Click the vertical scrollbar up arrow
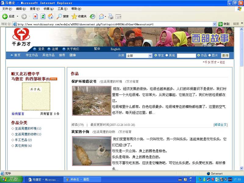This screenshot has width=244, height=183. [x=242, y=29]
